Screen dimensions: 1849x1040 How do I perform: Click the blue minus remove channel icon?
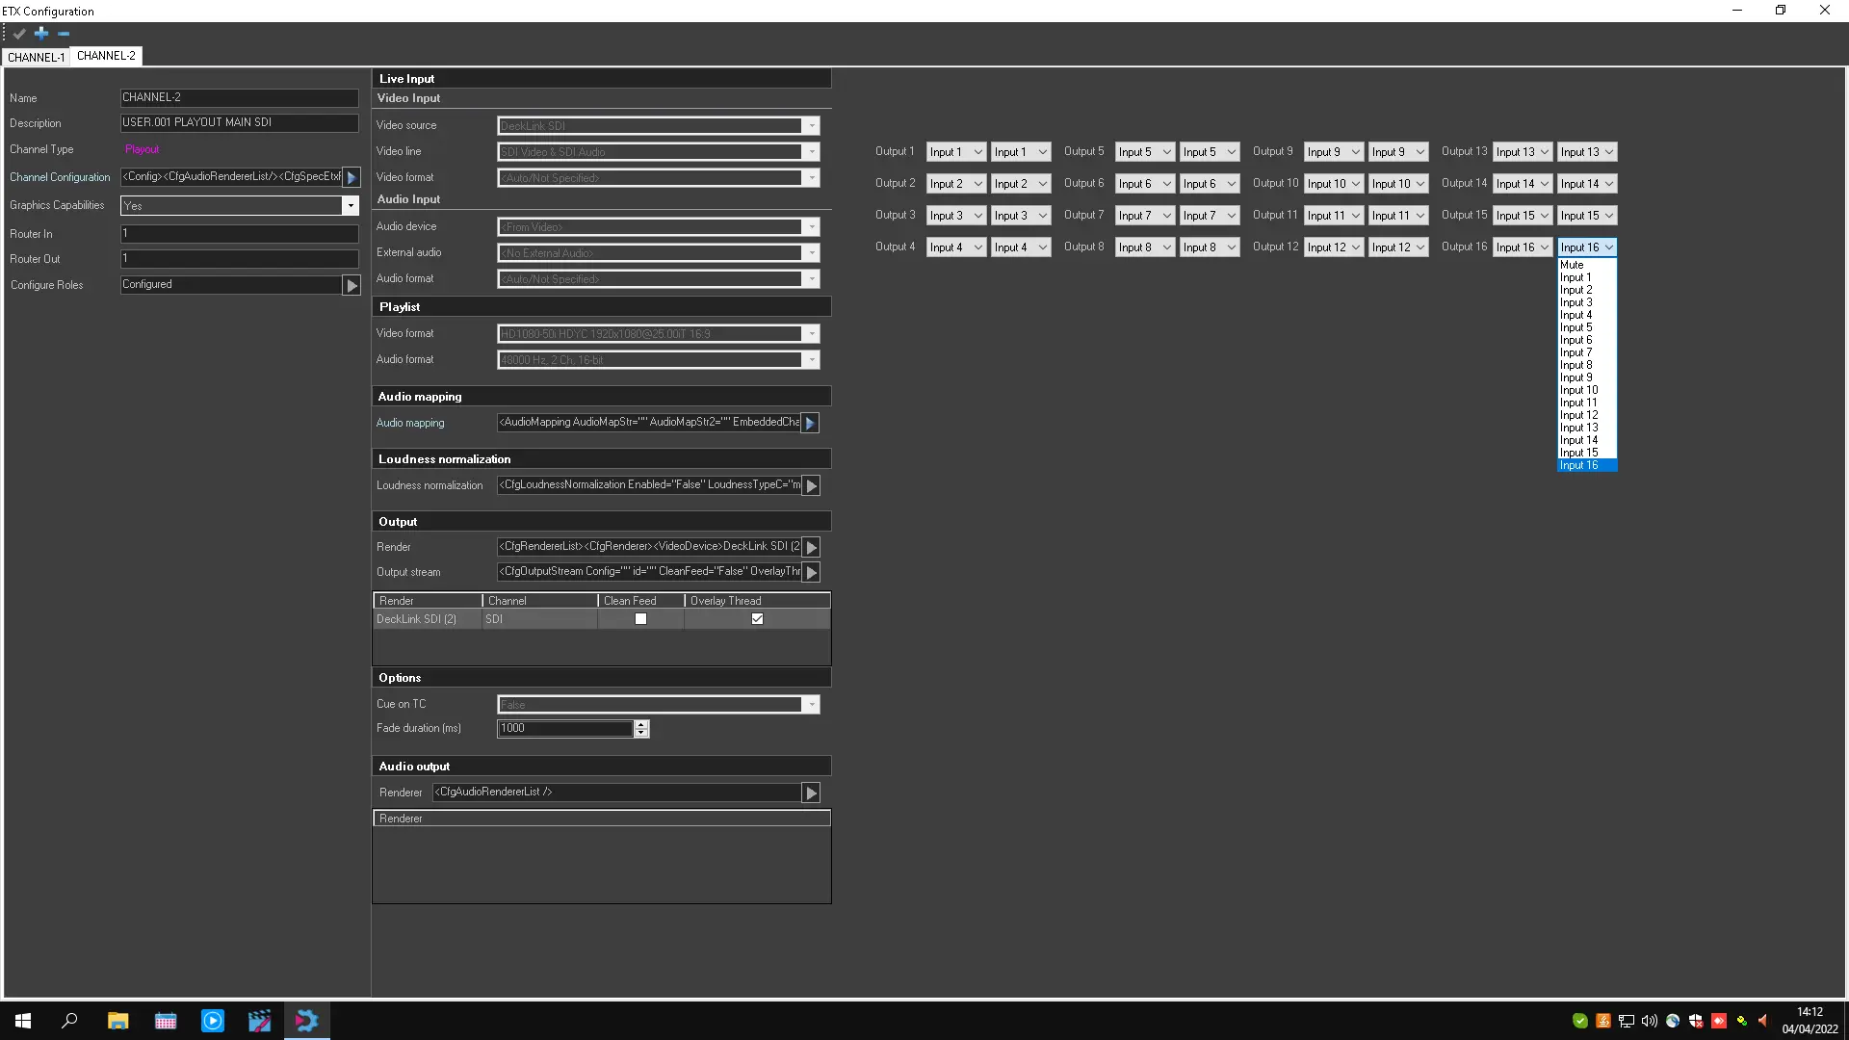(x=64, y=34)
